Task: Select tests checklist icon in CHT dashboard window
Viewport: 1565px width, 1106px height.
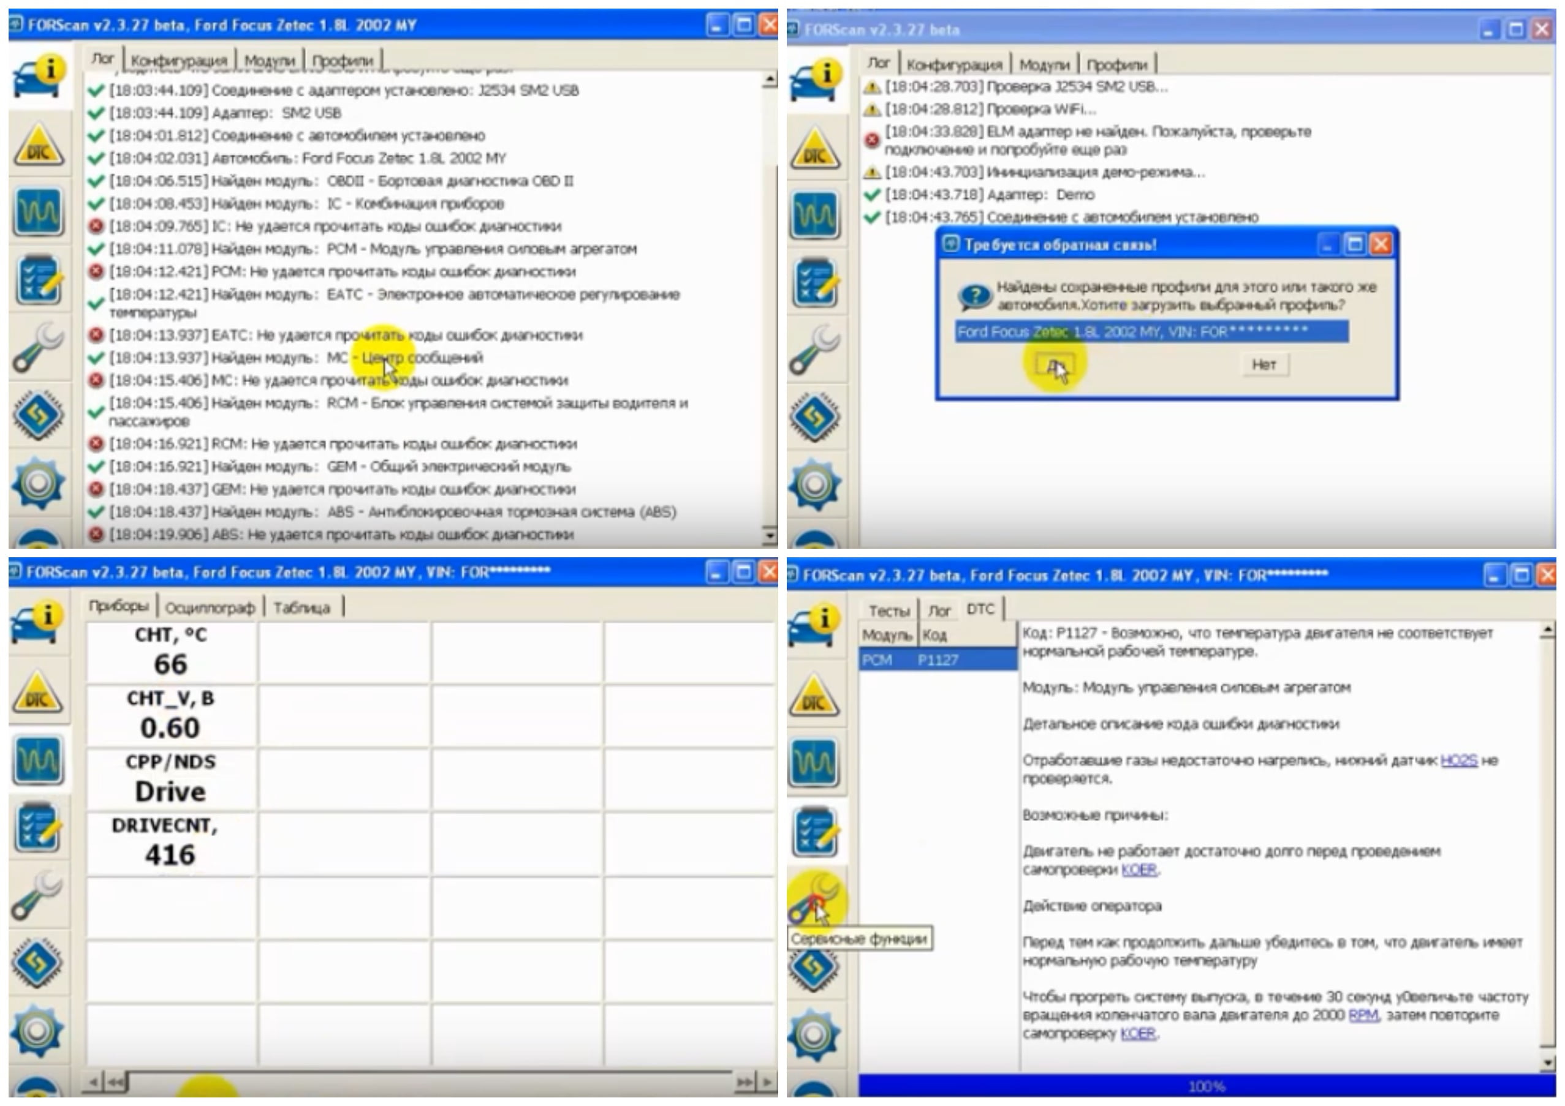Action: (x=39, y=827)
